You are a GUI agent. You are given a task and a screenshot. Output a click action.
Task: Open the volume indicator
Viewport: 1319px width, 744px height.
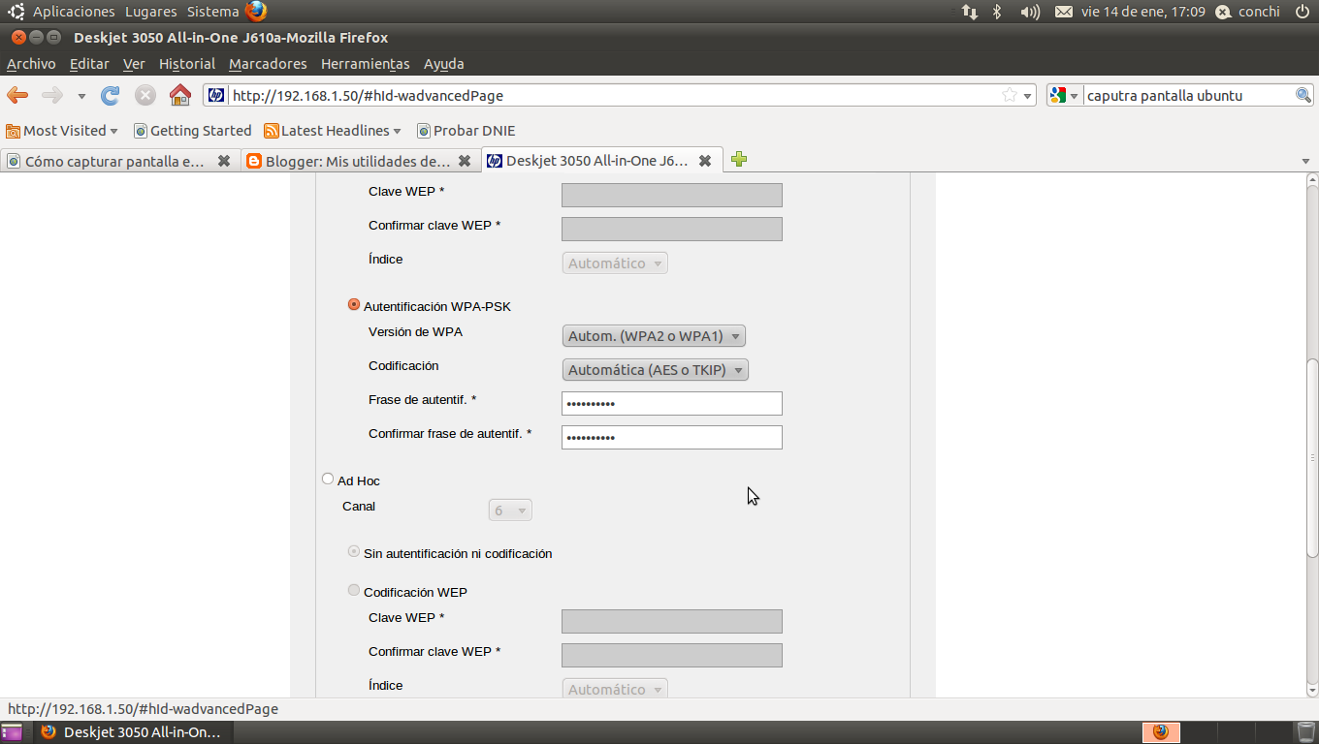(1030, 12)
